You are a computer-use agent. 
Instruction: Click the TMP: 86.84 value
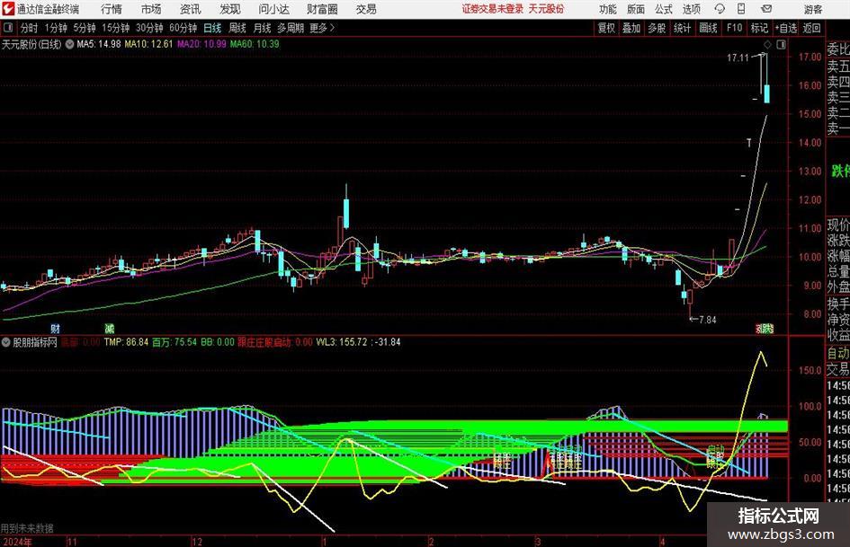coord(126,342)
